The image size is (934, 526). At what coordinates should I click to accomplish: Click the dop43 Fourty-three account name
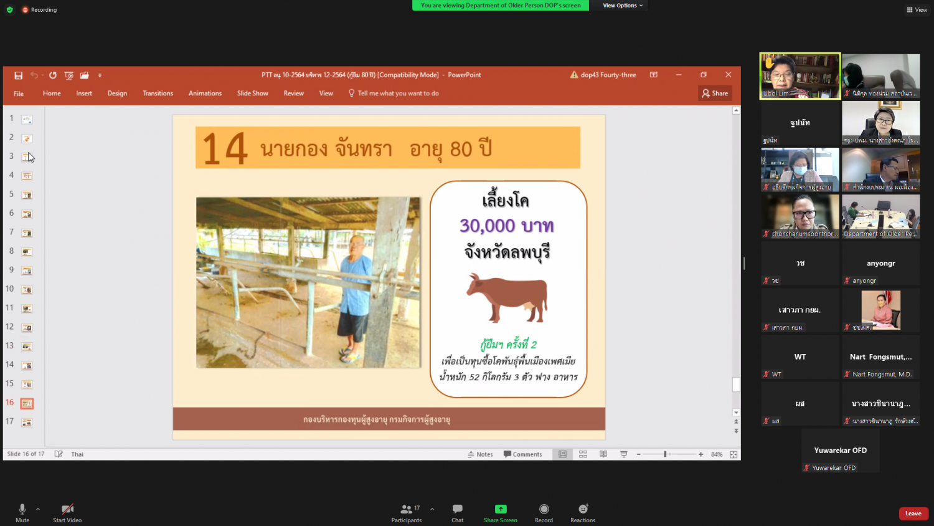click(608, 75)
